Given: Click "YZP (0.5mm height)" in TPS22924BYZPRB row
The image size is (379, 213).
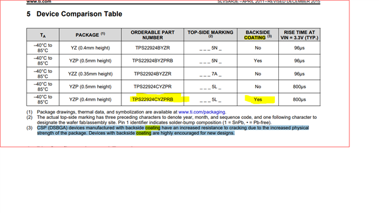Looking at the screenshot, I should (x=90, y=60).
